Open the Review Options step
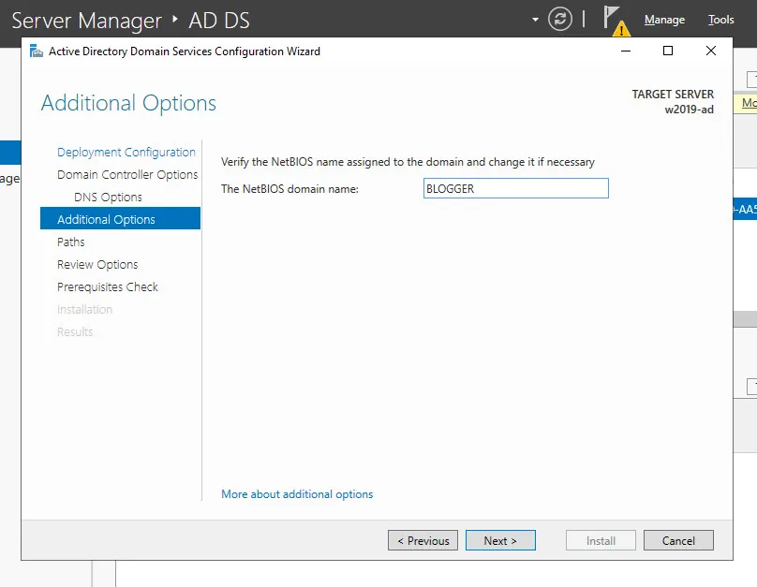Screen dimensions: 757x587 pyautogui.click(x=97, y=265)
